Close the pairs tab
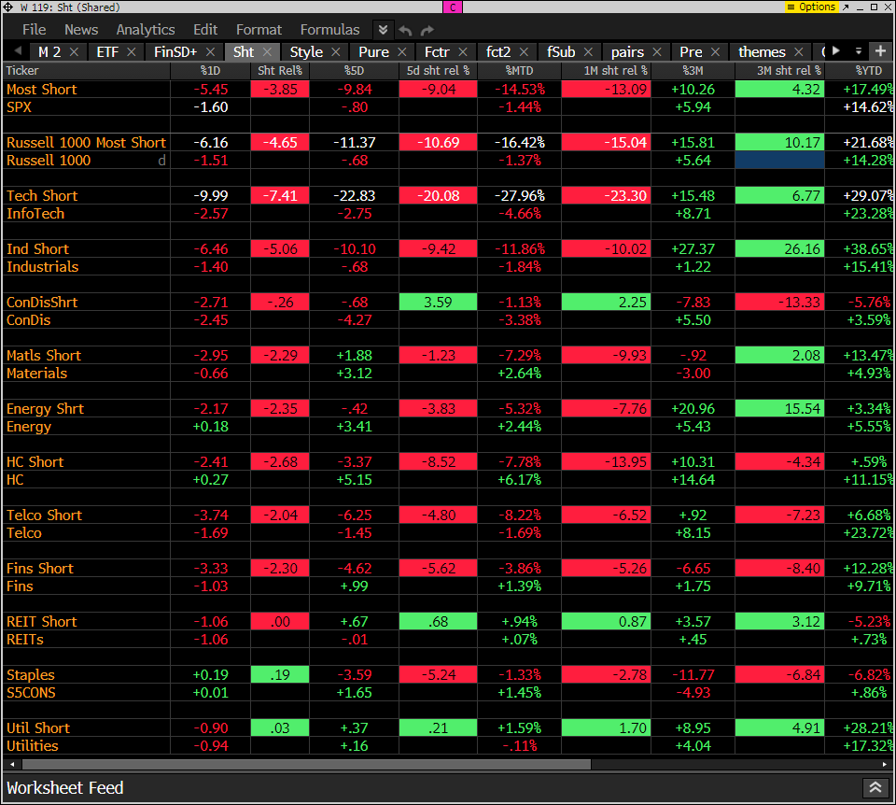 [657, 52]
